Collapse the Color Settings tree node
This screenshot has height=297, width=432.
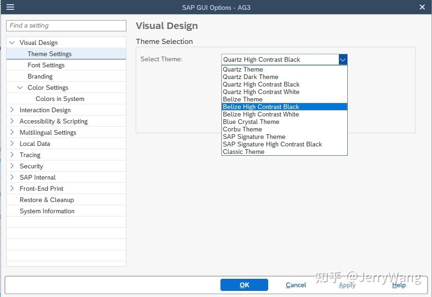click(x=20, y=87)
